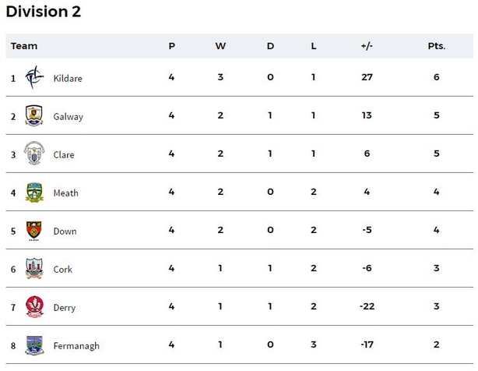Click the Clare team crest
478x371 pixels.
[34, 154]
